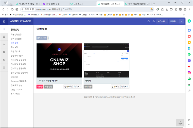Click TOP button to return up
The image size is (193, 128).
click(180, 123)
